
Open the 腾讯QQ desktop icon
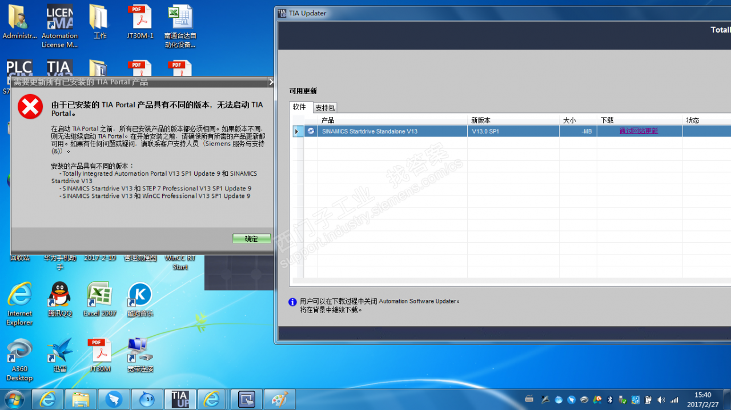[x=60, y=299]
